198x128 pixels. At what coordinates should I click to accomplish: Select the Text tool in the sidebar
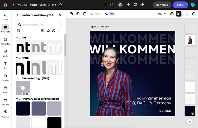[x=5, y=65]
